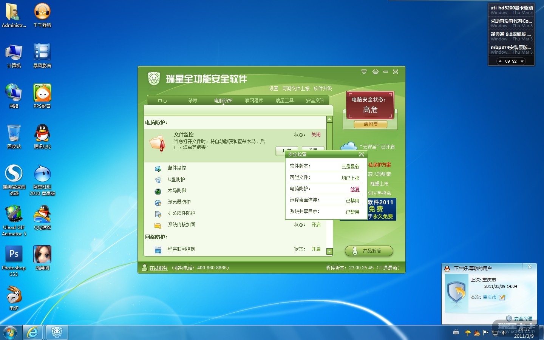Click the 高危 security status panel
The image size is (544, 340).
[x=370, y=105]
